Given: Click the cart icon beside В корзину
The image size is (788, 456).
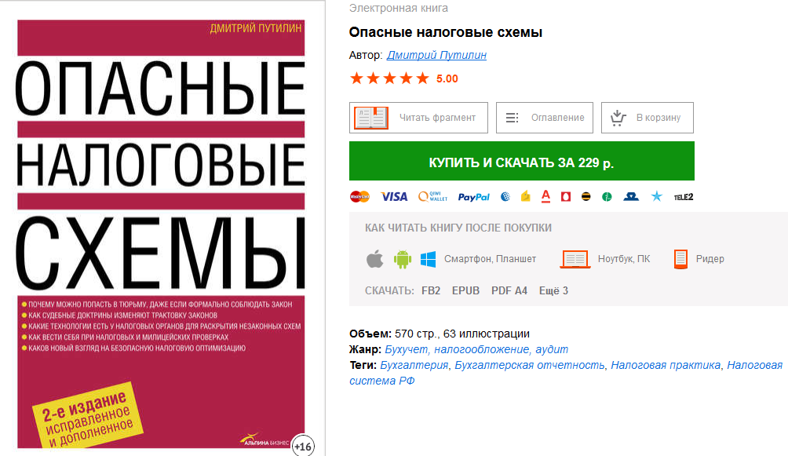Looking at the screenshot, I should coord(618,118).
